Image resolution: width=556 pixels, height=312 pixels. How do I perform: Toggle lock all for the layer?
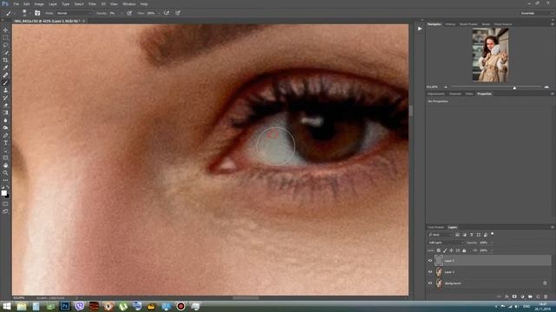click(x=464, y=250)
